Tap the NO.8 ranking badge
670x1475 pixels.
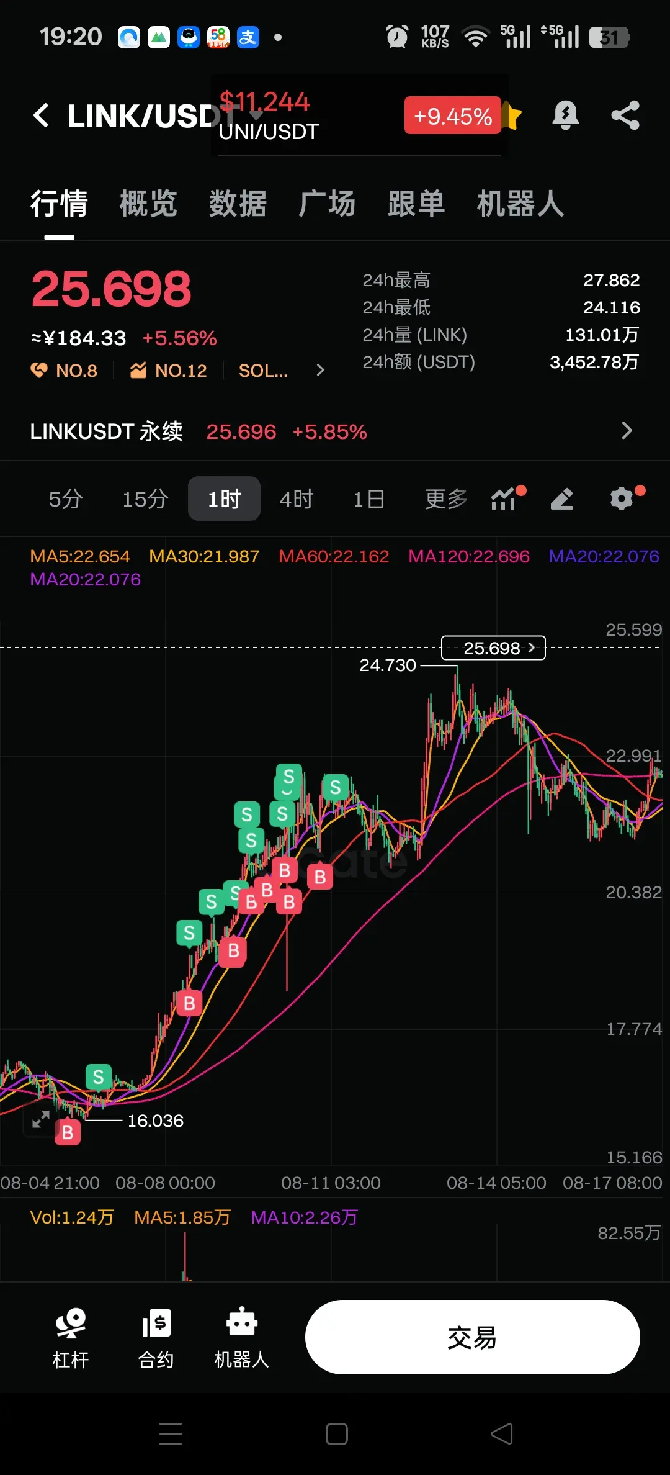coord(65,371)
